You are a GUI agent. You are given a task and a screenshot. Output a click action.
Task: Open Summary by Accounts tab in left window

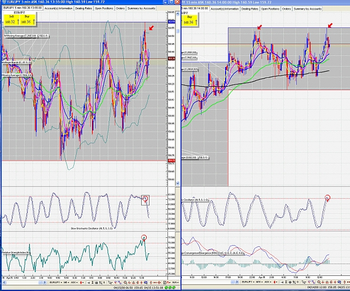point(141,8)
